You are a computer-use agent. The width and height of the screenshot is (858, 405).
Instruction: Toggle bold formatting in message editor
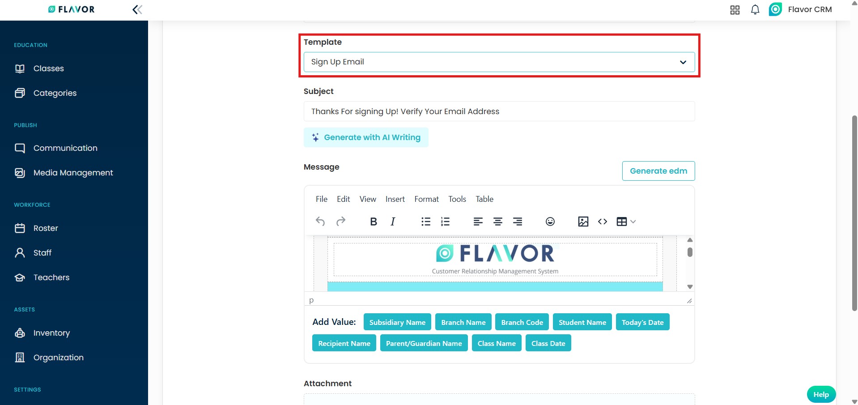[374, 222]
